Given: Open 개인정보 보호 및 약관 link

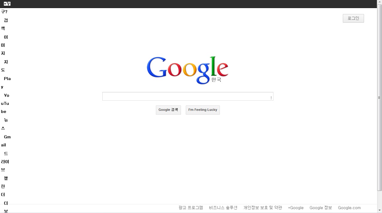Looking at the screenshot, I should [x=263, y=208].
